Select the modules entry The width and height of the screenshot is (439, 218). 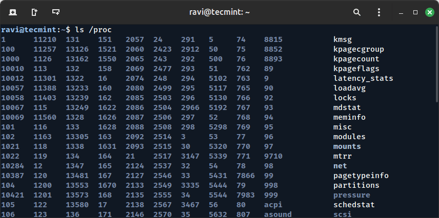(x=349, y=137)
